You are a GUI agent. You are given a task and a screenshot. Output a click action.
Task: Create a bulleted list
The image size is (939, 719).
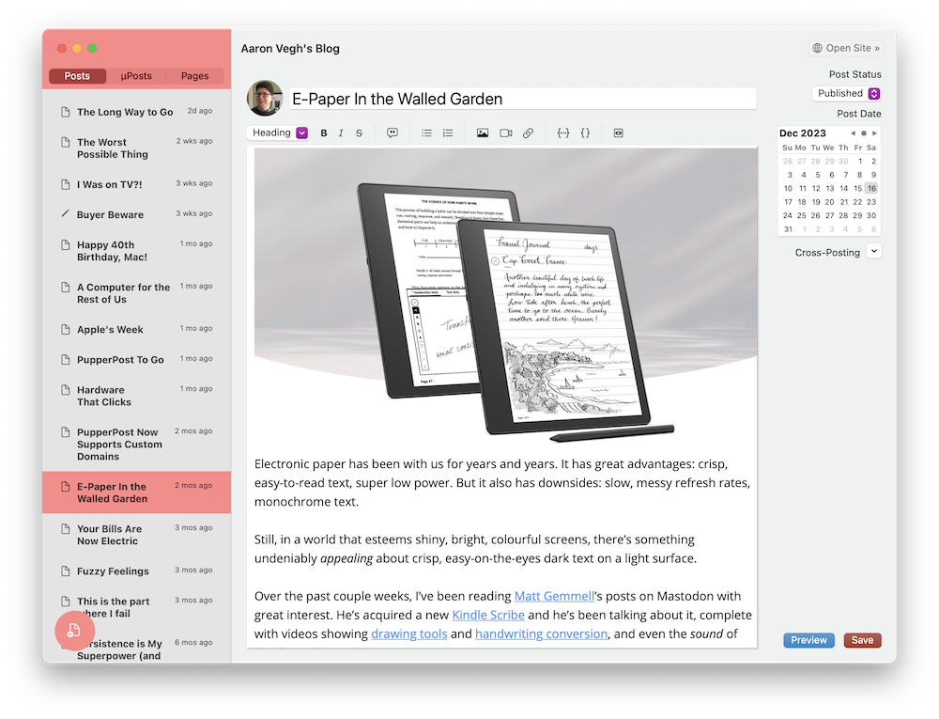click(x=429, y=133)
